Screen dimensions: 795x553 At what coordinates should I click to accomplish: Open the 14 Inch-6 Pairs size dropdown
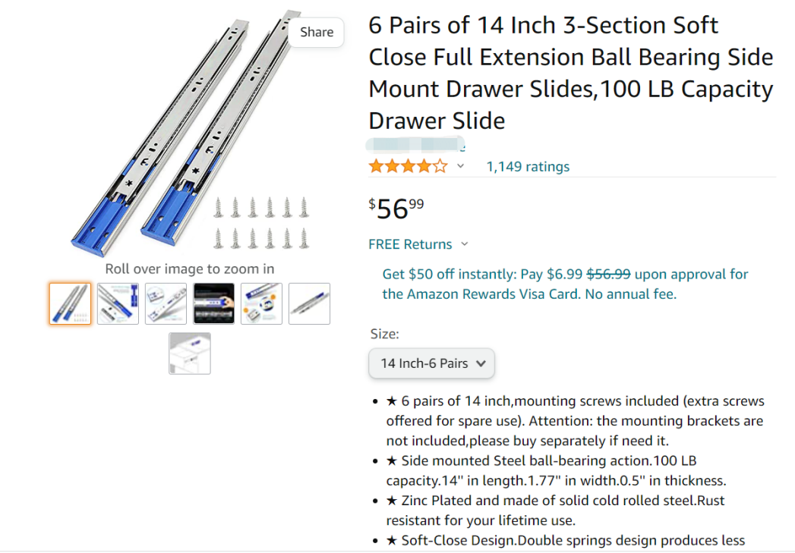431,363
